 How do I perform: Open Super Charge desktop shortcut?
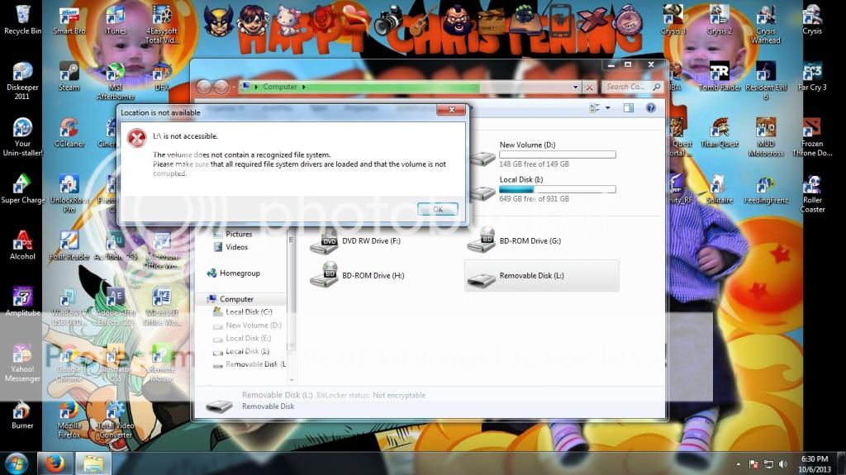point(22,189)
